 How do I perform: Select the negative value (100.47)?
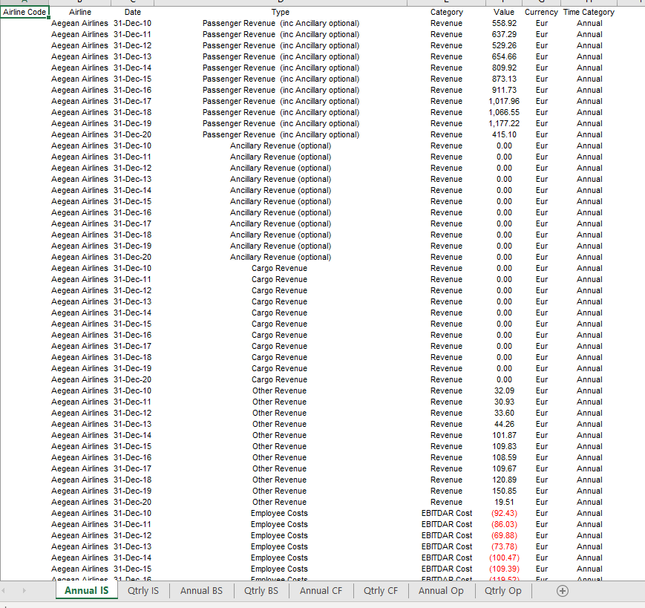click(504, 558)
